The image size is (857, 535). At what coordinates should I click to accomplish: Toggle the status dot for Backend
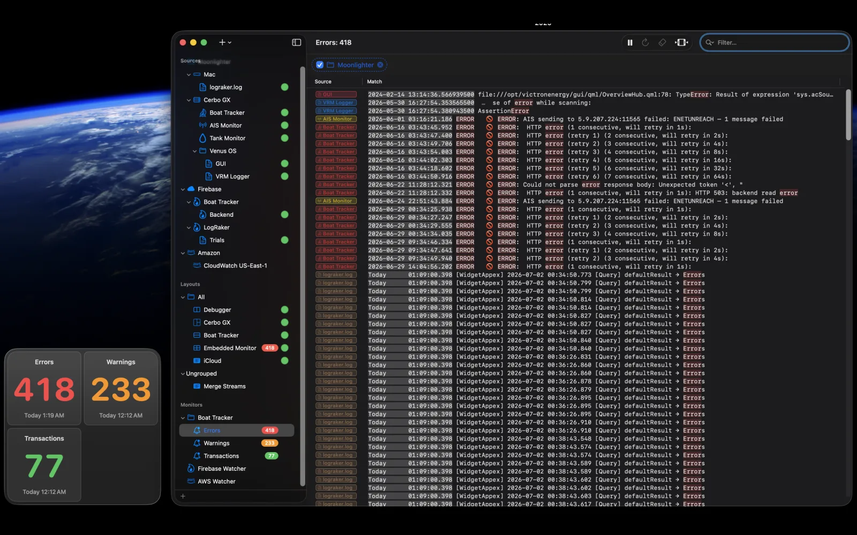click(x=284, y=215)
